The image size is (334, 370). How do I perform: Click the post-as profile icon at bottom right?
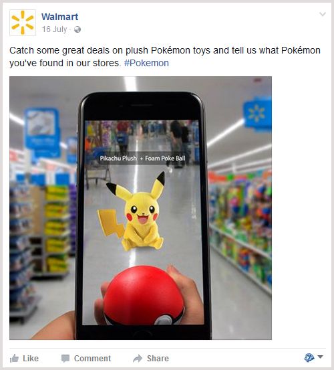(x=309, y=358)
